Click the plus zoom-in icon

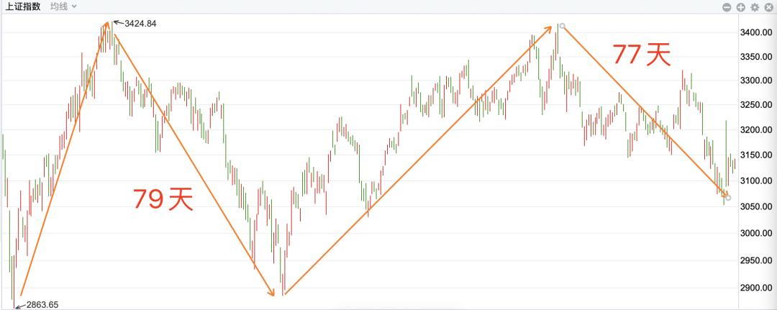click(x=740, y=6)
